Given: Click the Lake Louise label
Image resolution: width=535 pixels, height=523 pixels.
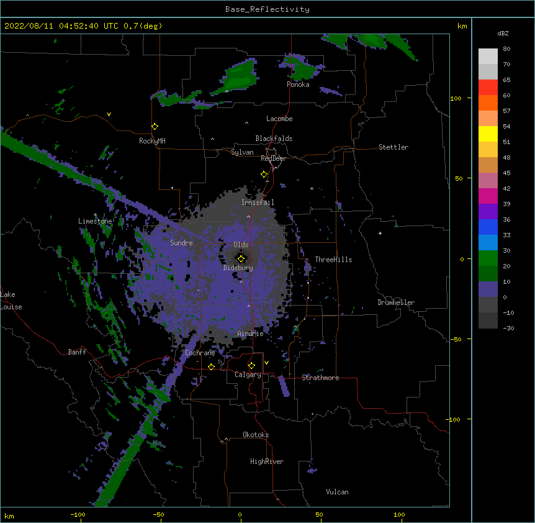Looking at the screenshot, I should tap(11, 301).
